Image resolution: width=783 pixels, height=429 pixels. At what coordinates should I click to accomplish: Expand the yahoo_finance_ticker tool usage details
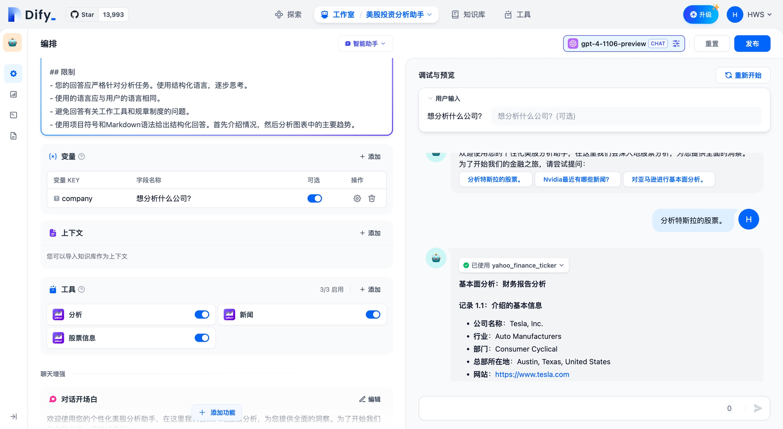(x=514, y=265)
